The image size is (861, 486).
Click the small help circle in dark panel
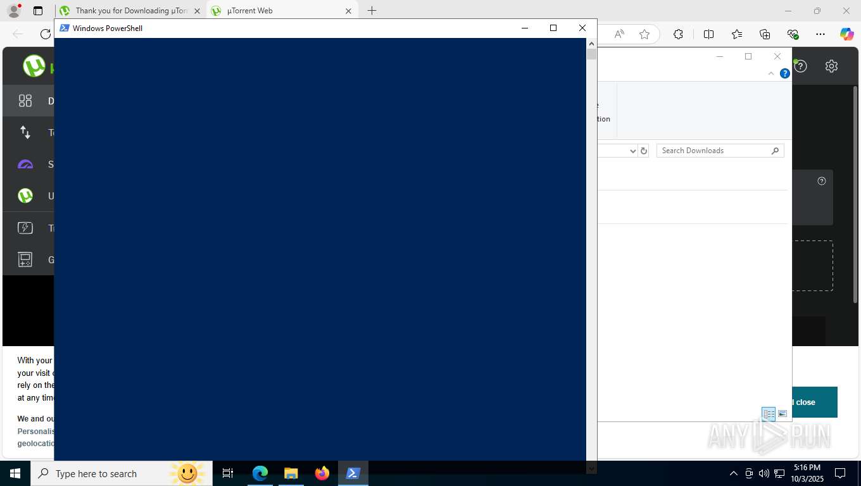(x=822, y=181)
